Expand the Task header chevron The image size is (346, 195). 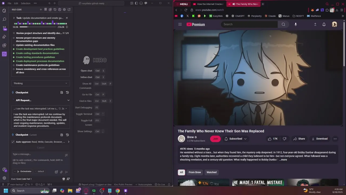pos(14,18)
